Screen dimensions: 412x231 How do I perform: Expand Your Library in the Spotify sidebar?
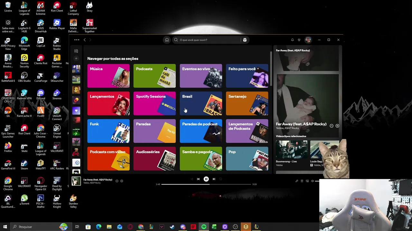(x=76, y=51)
